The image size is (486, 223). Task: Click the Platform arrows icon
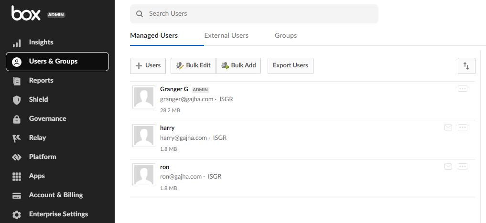click(16, 157)
